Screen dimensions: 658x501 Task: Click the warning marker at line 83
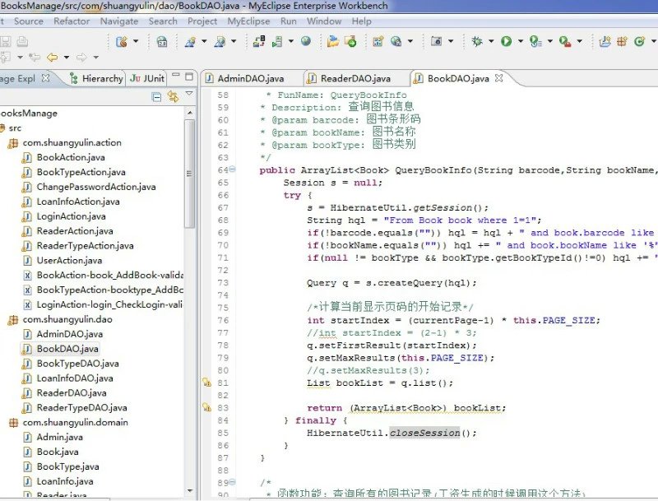(x=206, y=407)
